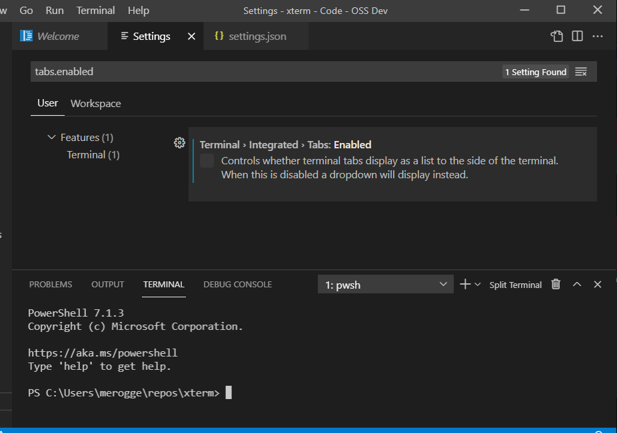
Task: Enable the Terminal Integrated Tabs checkbox
Action: [x=207, y=160]
